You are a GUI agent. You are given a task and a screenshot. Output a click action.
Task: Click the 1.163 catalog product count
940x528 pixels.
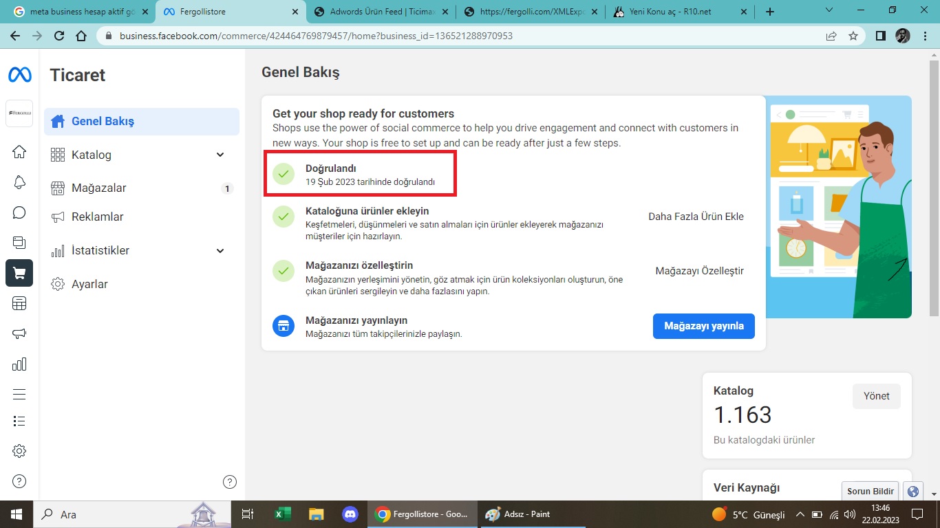tap(743, 415)
